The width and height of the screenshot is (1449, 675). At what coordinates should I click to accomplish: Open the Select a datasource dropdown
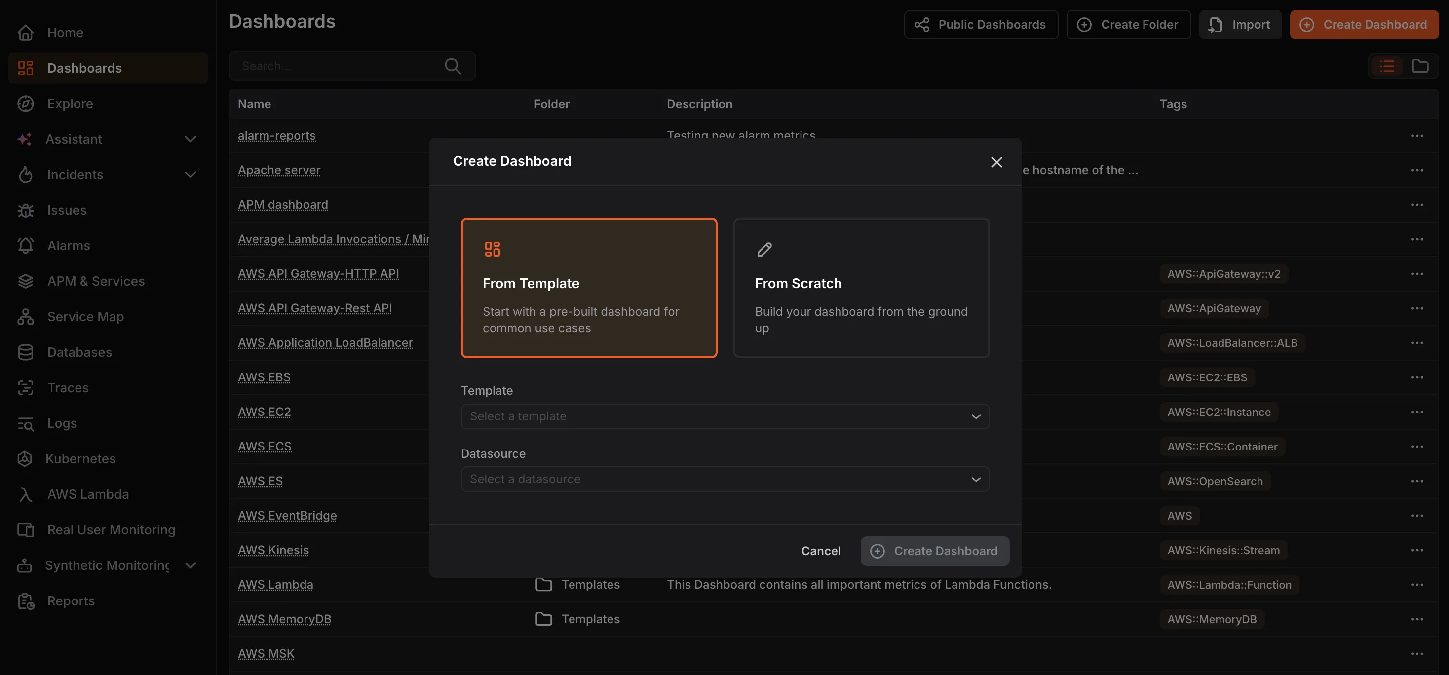coord(725,479)
